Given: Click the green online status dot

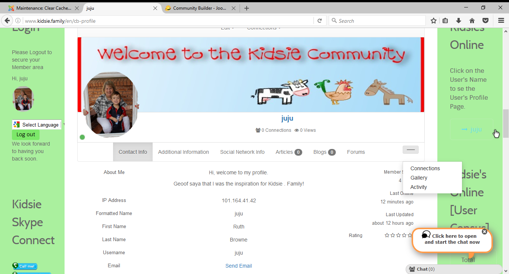Looking at the screenshot, I should pyautogui.click(x=82, y=137).
